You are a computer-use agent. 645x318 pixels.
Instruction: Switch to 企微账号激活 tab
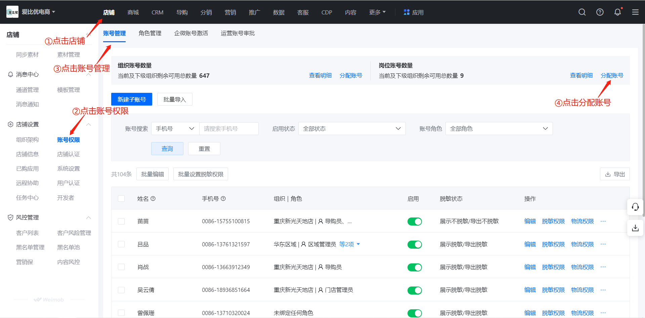coord(191,33)
